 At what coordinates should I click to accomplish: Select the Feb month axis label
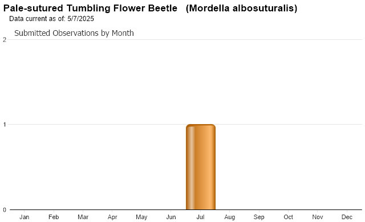click(x=54, y=217)
